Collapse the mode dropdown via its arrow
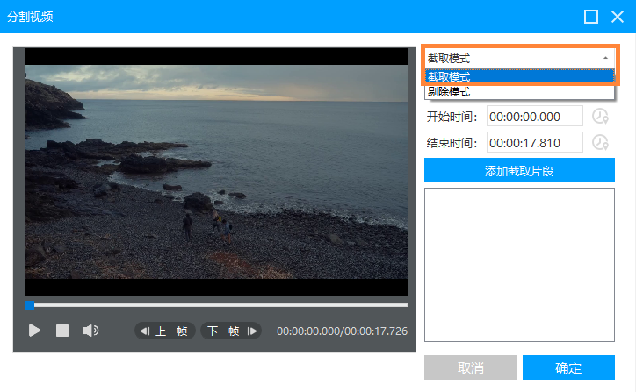This screenshot has height=392, width=636. (x=604, y=58)
